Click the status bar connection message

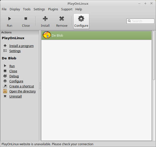(x=48, y=144)
